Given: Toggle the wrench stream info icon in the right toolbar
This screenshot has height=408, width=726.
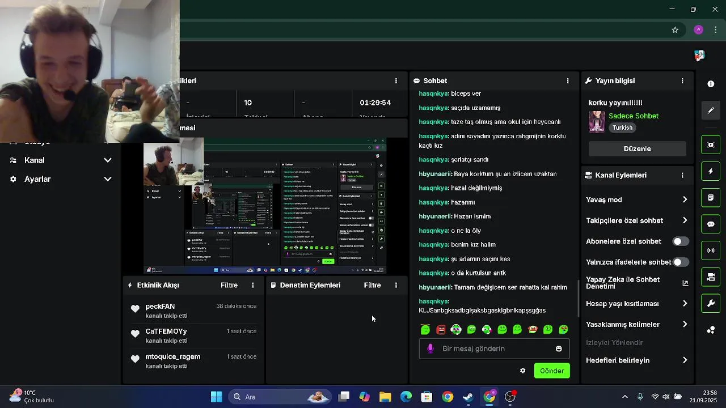Looking at the screenshot, I should (x=711, y=304).
